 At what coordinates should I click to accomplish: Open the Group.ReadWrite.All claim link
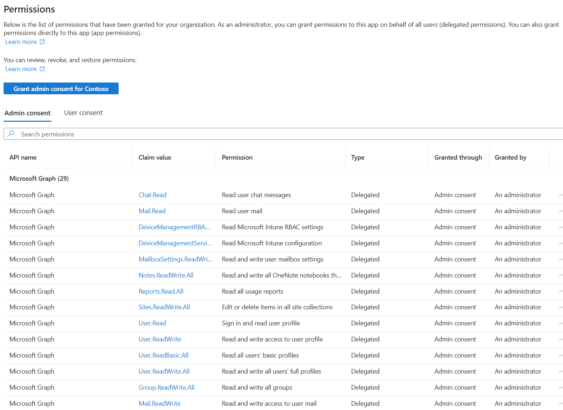tap(167, 387)
